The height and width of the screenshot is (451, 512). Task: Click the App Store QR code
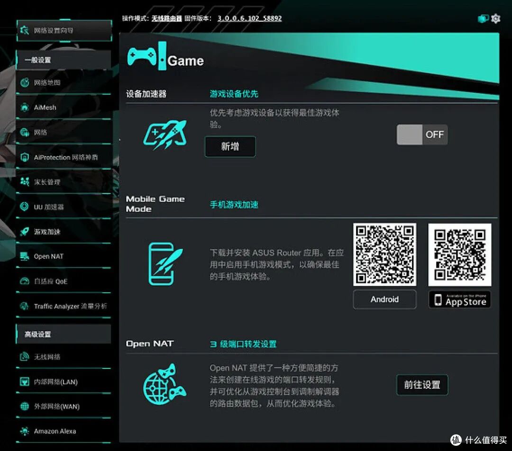(x=459, y=255)
